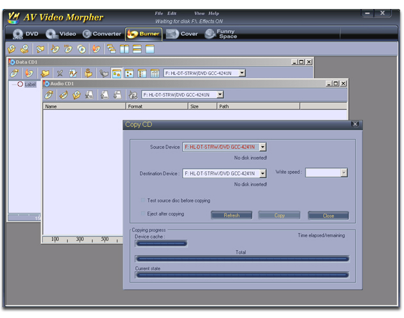Select the large icons view in Data CD1

tap(117, 74)
